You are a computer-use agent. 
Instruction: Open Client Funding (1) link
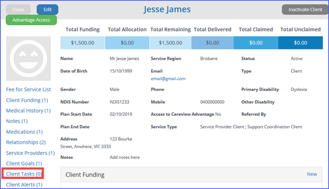[27, 100]
